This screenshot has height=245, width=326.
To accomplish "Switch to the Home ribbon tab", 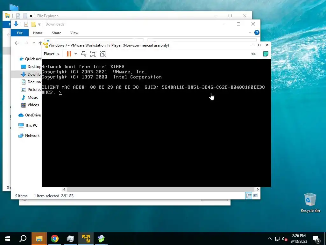I will [38, 33].
